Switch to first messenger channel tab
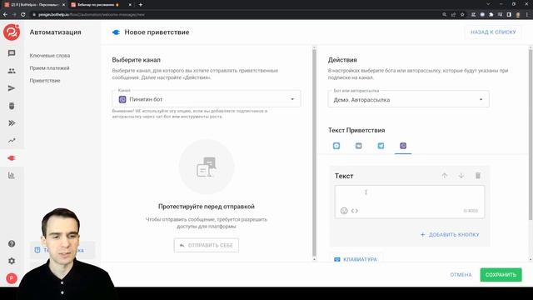Viewport: 533px width, 300px height. coord(336,146)
